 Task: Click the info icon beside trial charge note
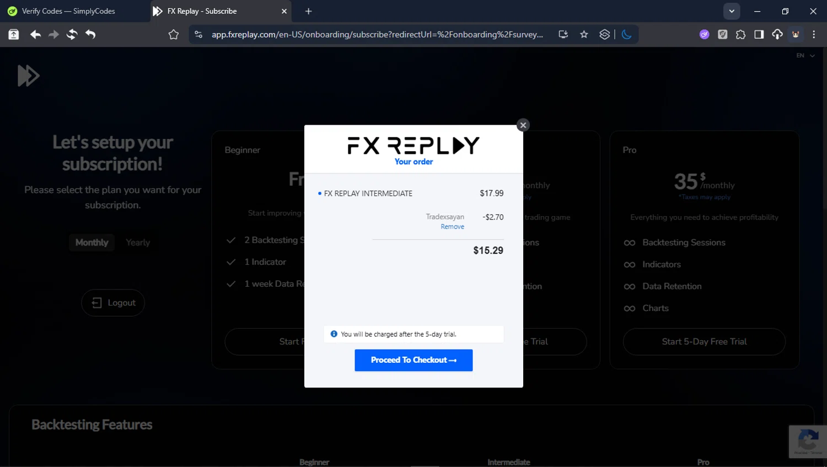334,334
